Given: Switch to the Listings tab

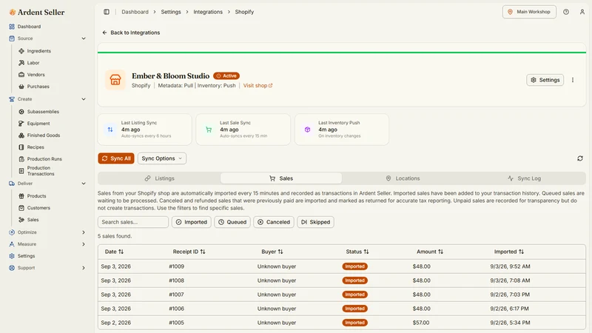Looking at the screenshot, I should 159,178.
